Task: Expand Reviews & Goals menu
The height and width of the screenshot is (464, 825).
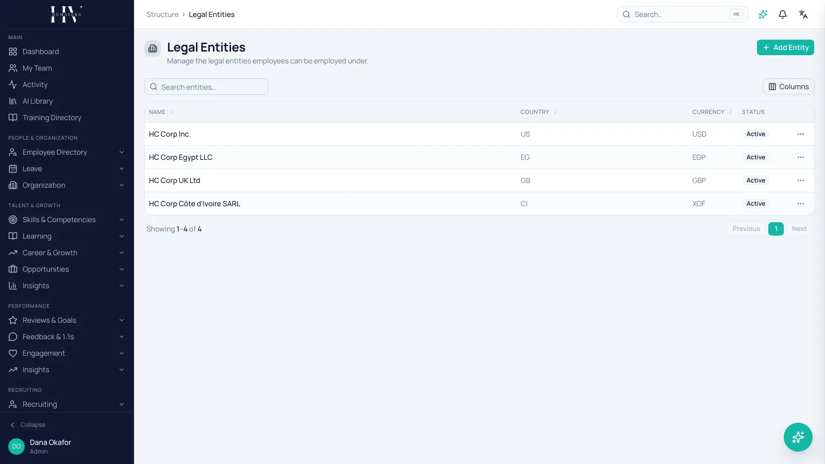Action: click(x=67, y=320)
